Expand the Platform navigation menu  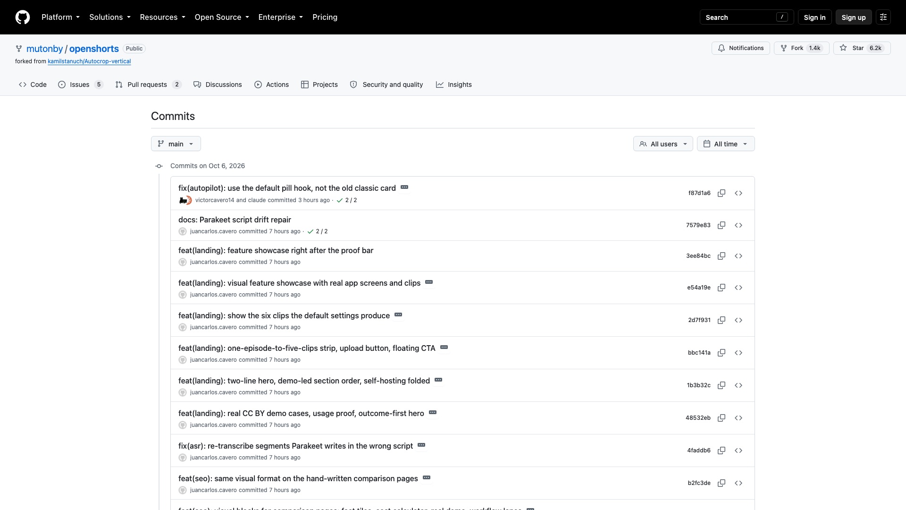point(60,17)
